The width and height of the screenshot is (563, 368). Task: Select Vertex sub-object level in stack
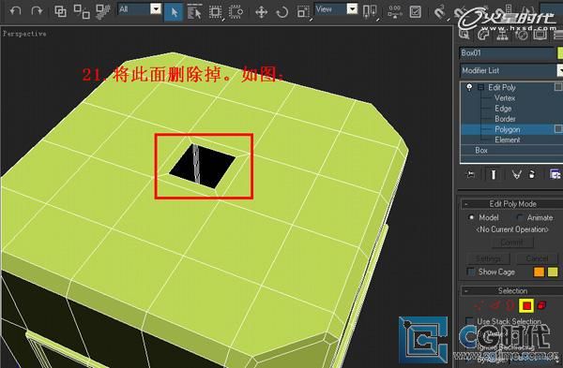[505, 97]
